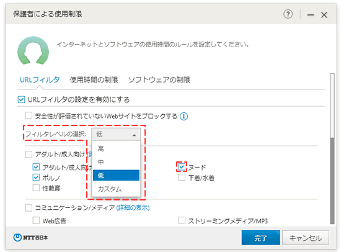Screen dimensions: 341x252
Task: Uncheck the ポルノ checkbox
Action: [x=36, y=177]
